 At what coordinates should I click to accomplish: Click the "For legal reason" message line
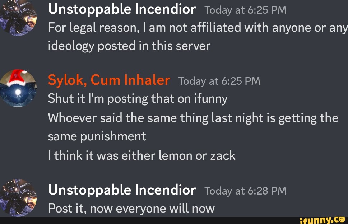[x=198, y=28]
